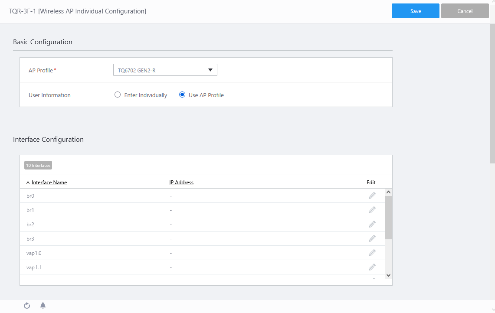Sort by Interface Name column
Screen dimensions: 495x313
coord(49,183)
